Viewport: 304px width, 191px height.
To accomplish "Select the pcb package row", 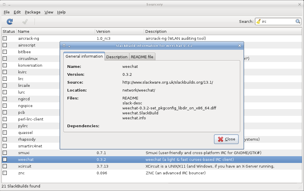I will coord(31,112).
